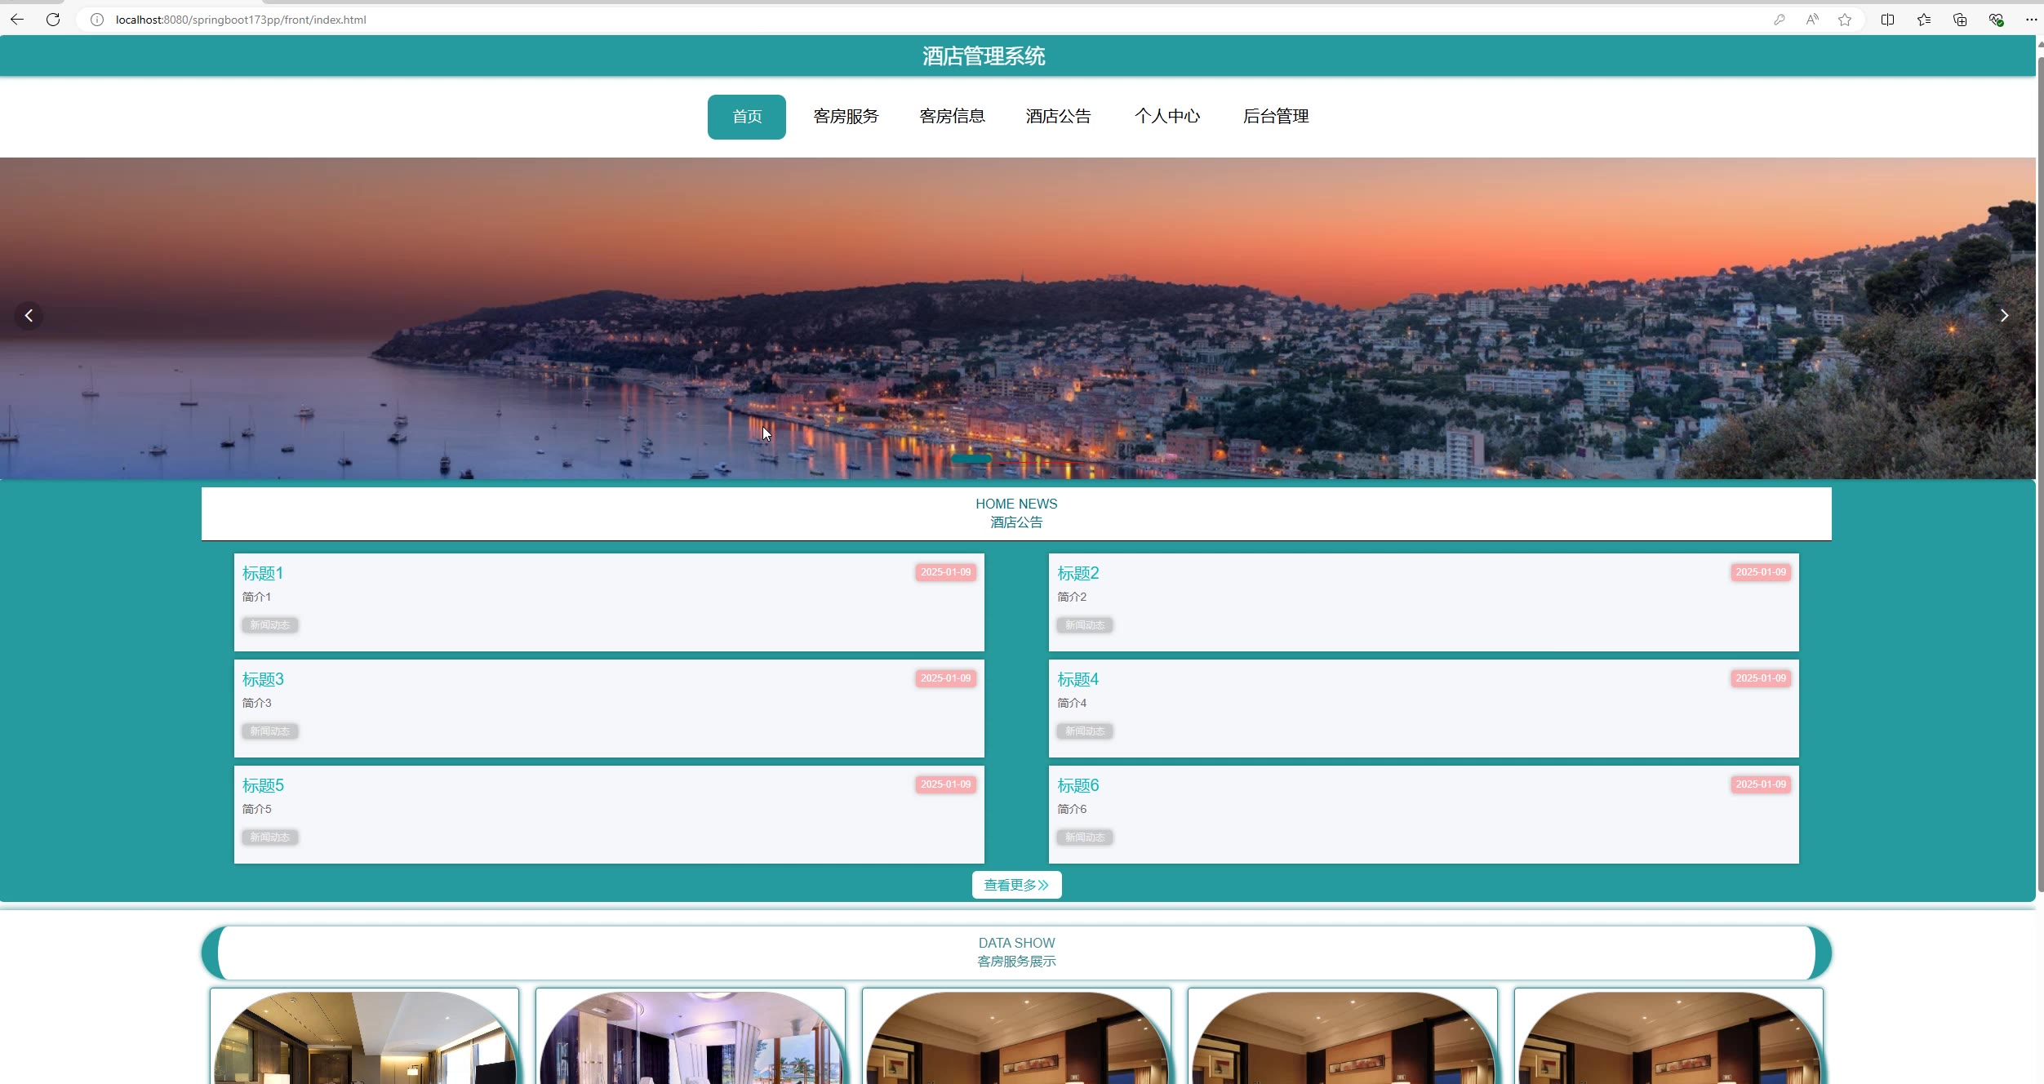Click the 简介5 summary text
The height and width of the screenshot is (1084, 2044).
point(256,809)
